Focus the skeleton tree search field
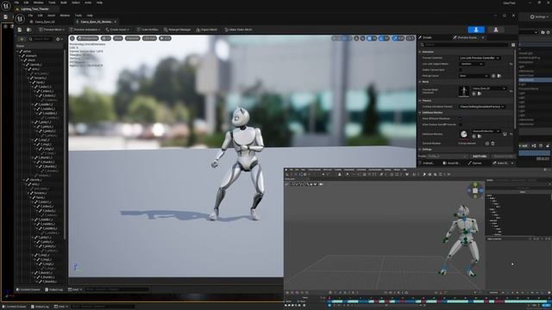This screenshot has height=310, width=552. 41,39
